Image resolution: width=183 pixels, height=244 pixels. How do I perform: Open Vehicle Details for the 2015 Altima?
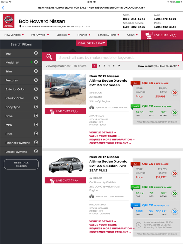(103, 132)
